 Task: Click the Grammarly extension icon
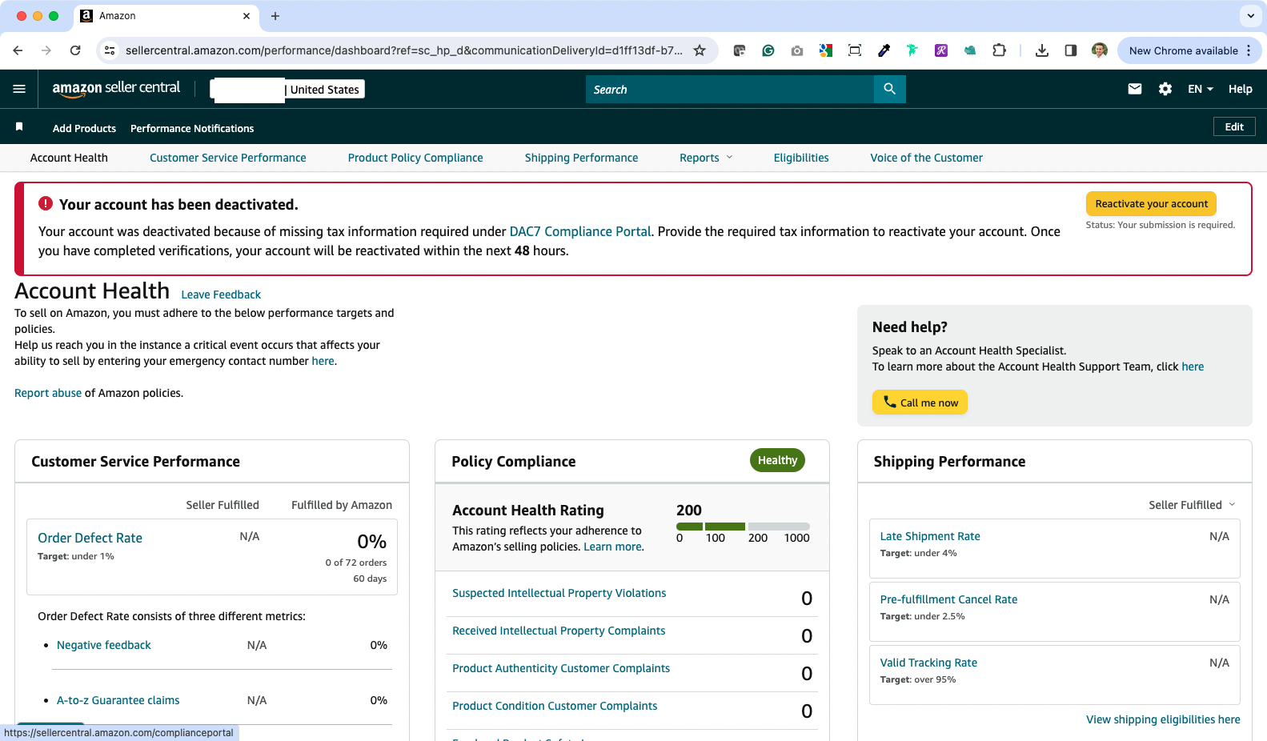(768, 50)
